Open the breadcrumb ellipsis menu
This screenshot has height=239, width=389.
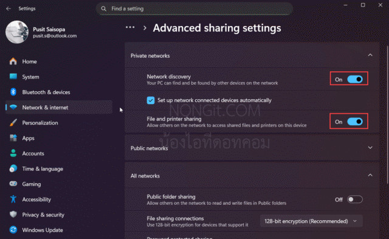click(x=130, y=27)
